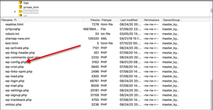
Task: Sort by Last modified column header
Action: 129,20
